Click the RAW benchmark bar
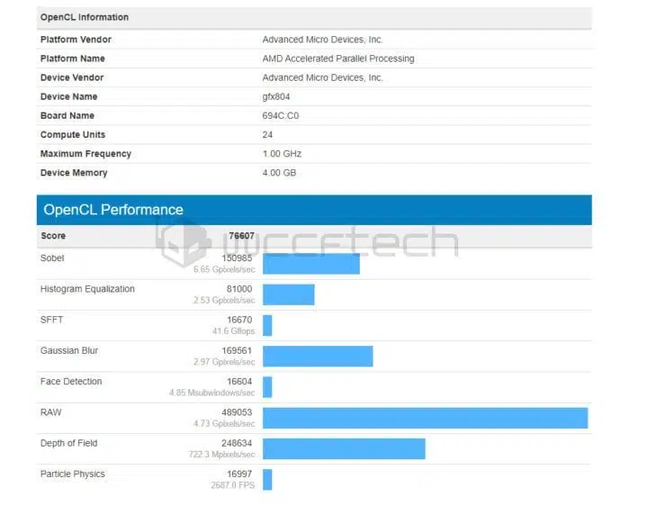Image resolution: width=666 pixels, height=506 pixels. 425,418
